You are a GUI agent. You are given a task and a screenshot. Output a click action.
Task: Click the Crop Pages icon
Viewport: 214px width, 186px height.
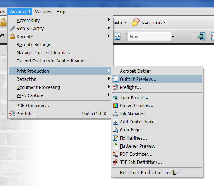116,130
